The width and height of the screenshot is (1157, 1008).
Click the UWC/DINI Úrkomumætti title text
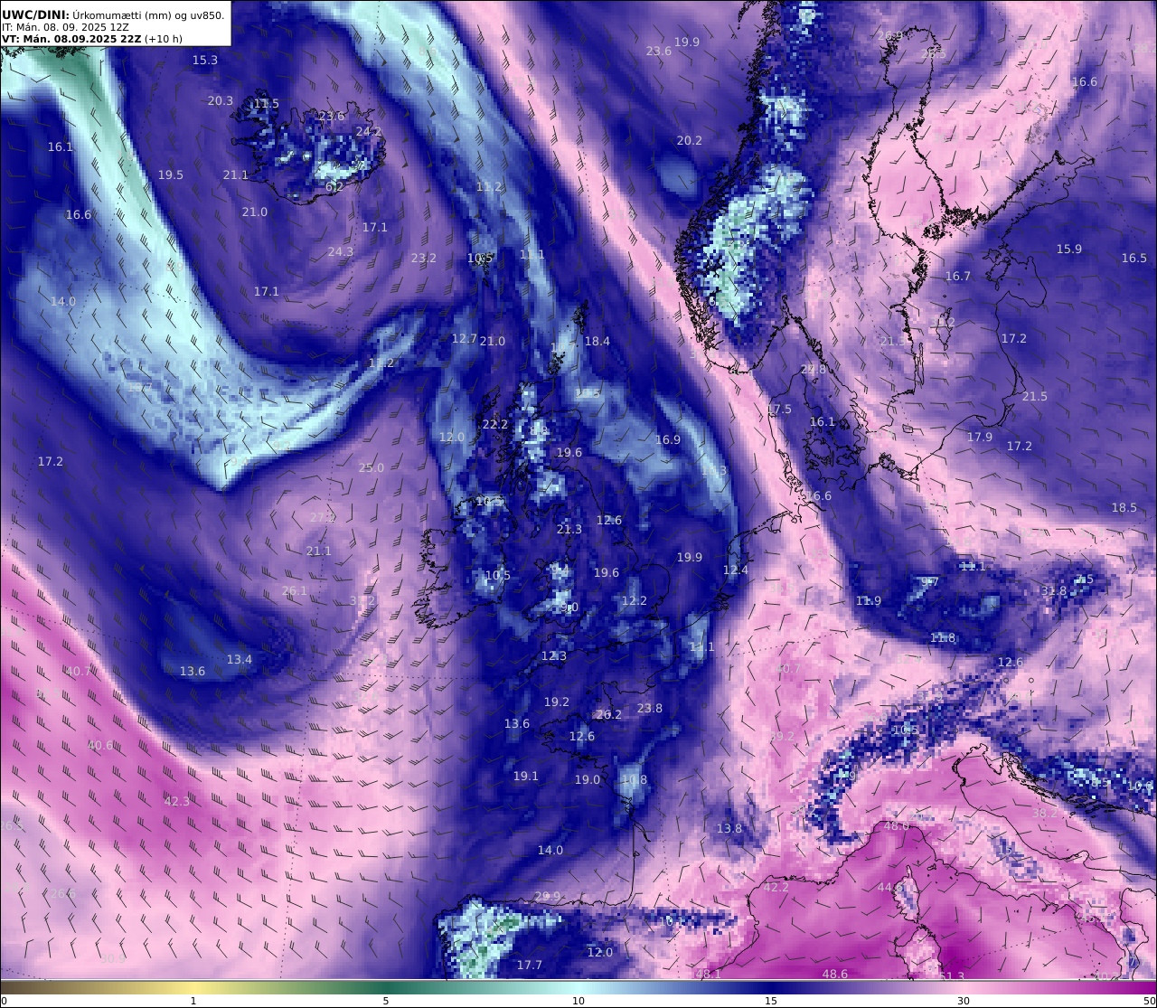coord(113,14)
